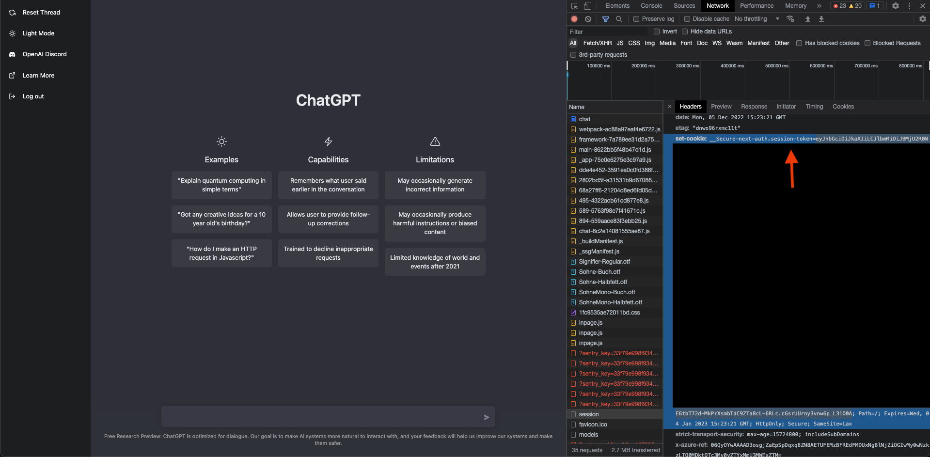Select "Got any creative ideas" birthday example
Viewport: 930px width, 457px height.
click(x=221, y=219)
